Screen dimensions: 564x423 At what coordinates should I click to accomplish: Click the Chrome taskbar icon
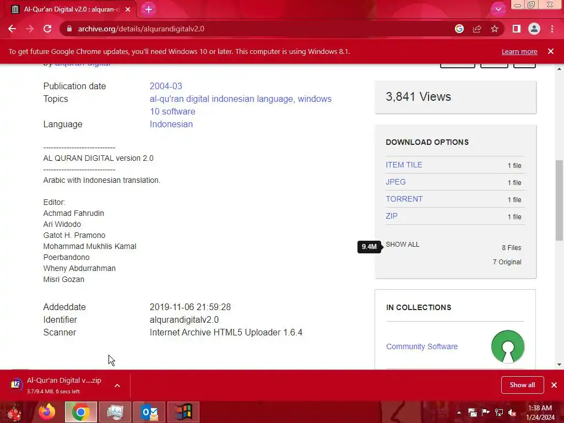point(80,412)
